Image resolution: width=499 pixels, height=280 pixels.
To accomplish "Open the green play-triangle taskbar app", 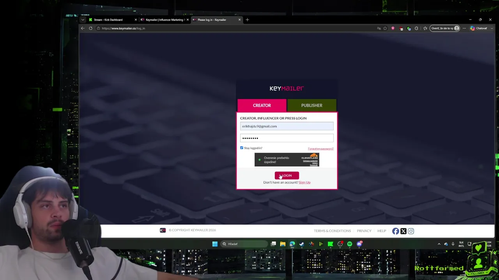I will (321, 244).
